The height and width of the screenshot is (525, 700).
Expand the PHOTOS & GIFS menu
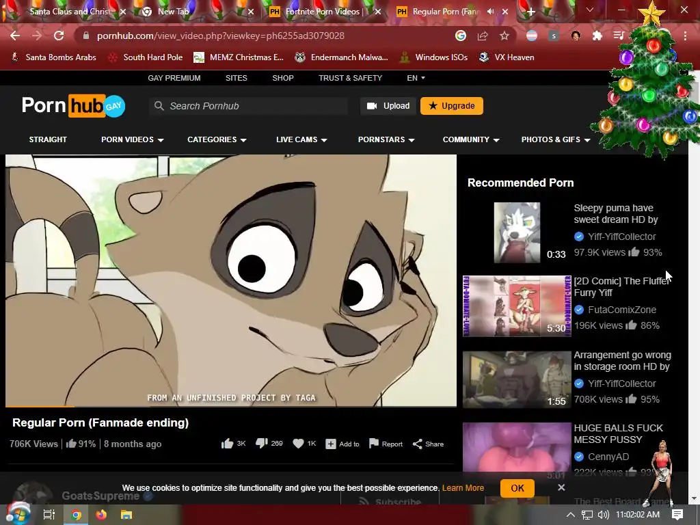click(556, 139)
